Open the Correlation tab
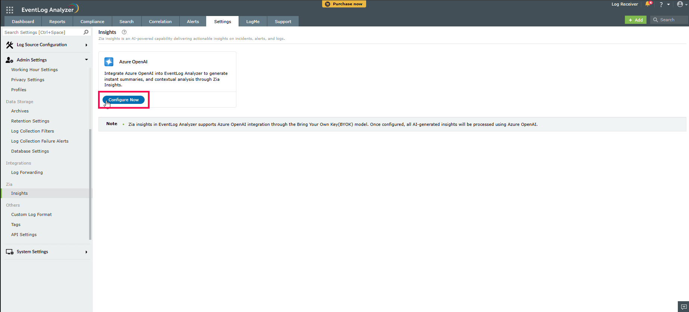 160,21
